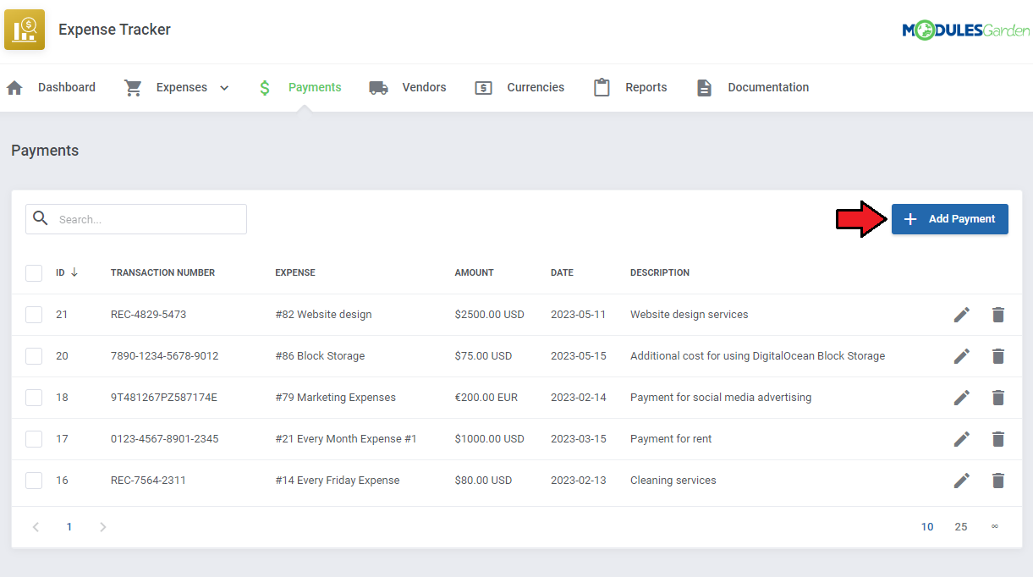Edit the Payment for rent row
Image resolution: width=1033 pixels, height=577 pixels.
click(x=962, y=439)
